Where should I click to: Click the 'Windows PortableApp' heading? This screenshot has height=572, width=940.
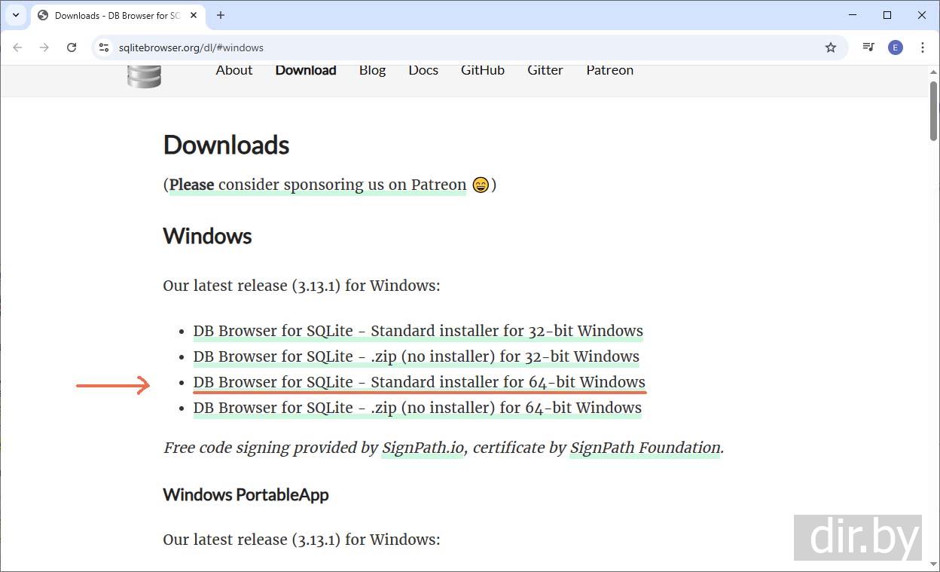(246, 494)
